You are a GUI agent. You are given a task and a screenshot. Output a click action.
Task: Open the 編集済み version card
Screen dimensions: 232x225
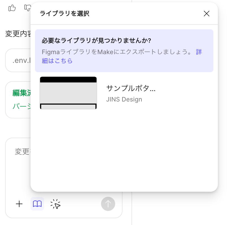pyautogui.click(x=18, y=100)
